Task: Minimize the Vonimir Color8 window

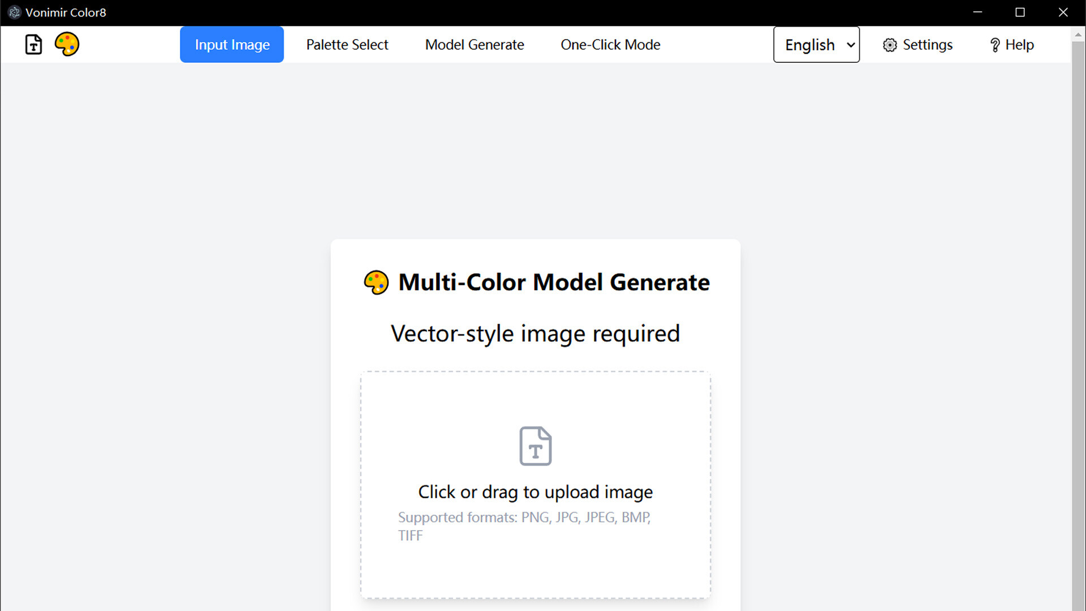Action: [977, 12]
